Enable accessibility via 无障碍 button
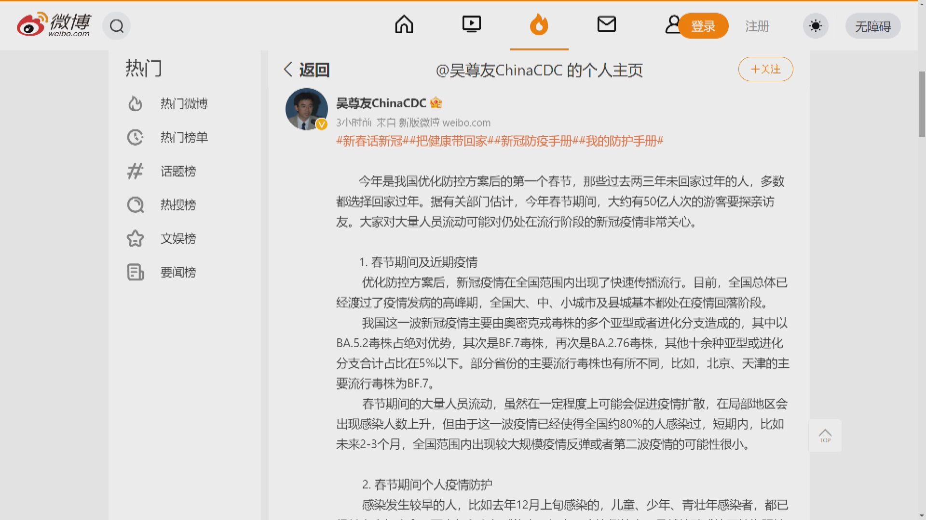Image resolution: width=926 pixels, height=520 pixels. click(872, 26)
